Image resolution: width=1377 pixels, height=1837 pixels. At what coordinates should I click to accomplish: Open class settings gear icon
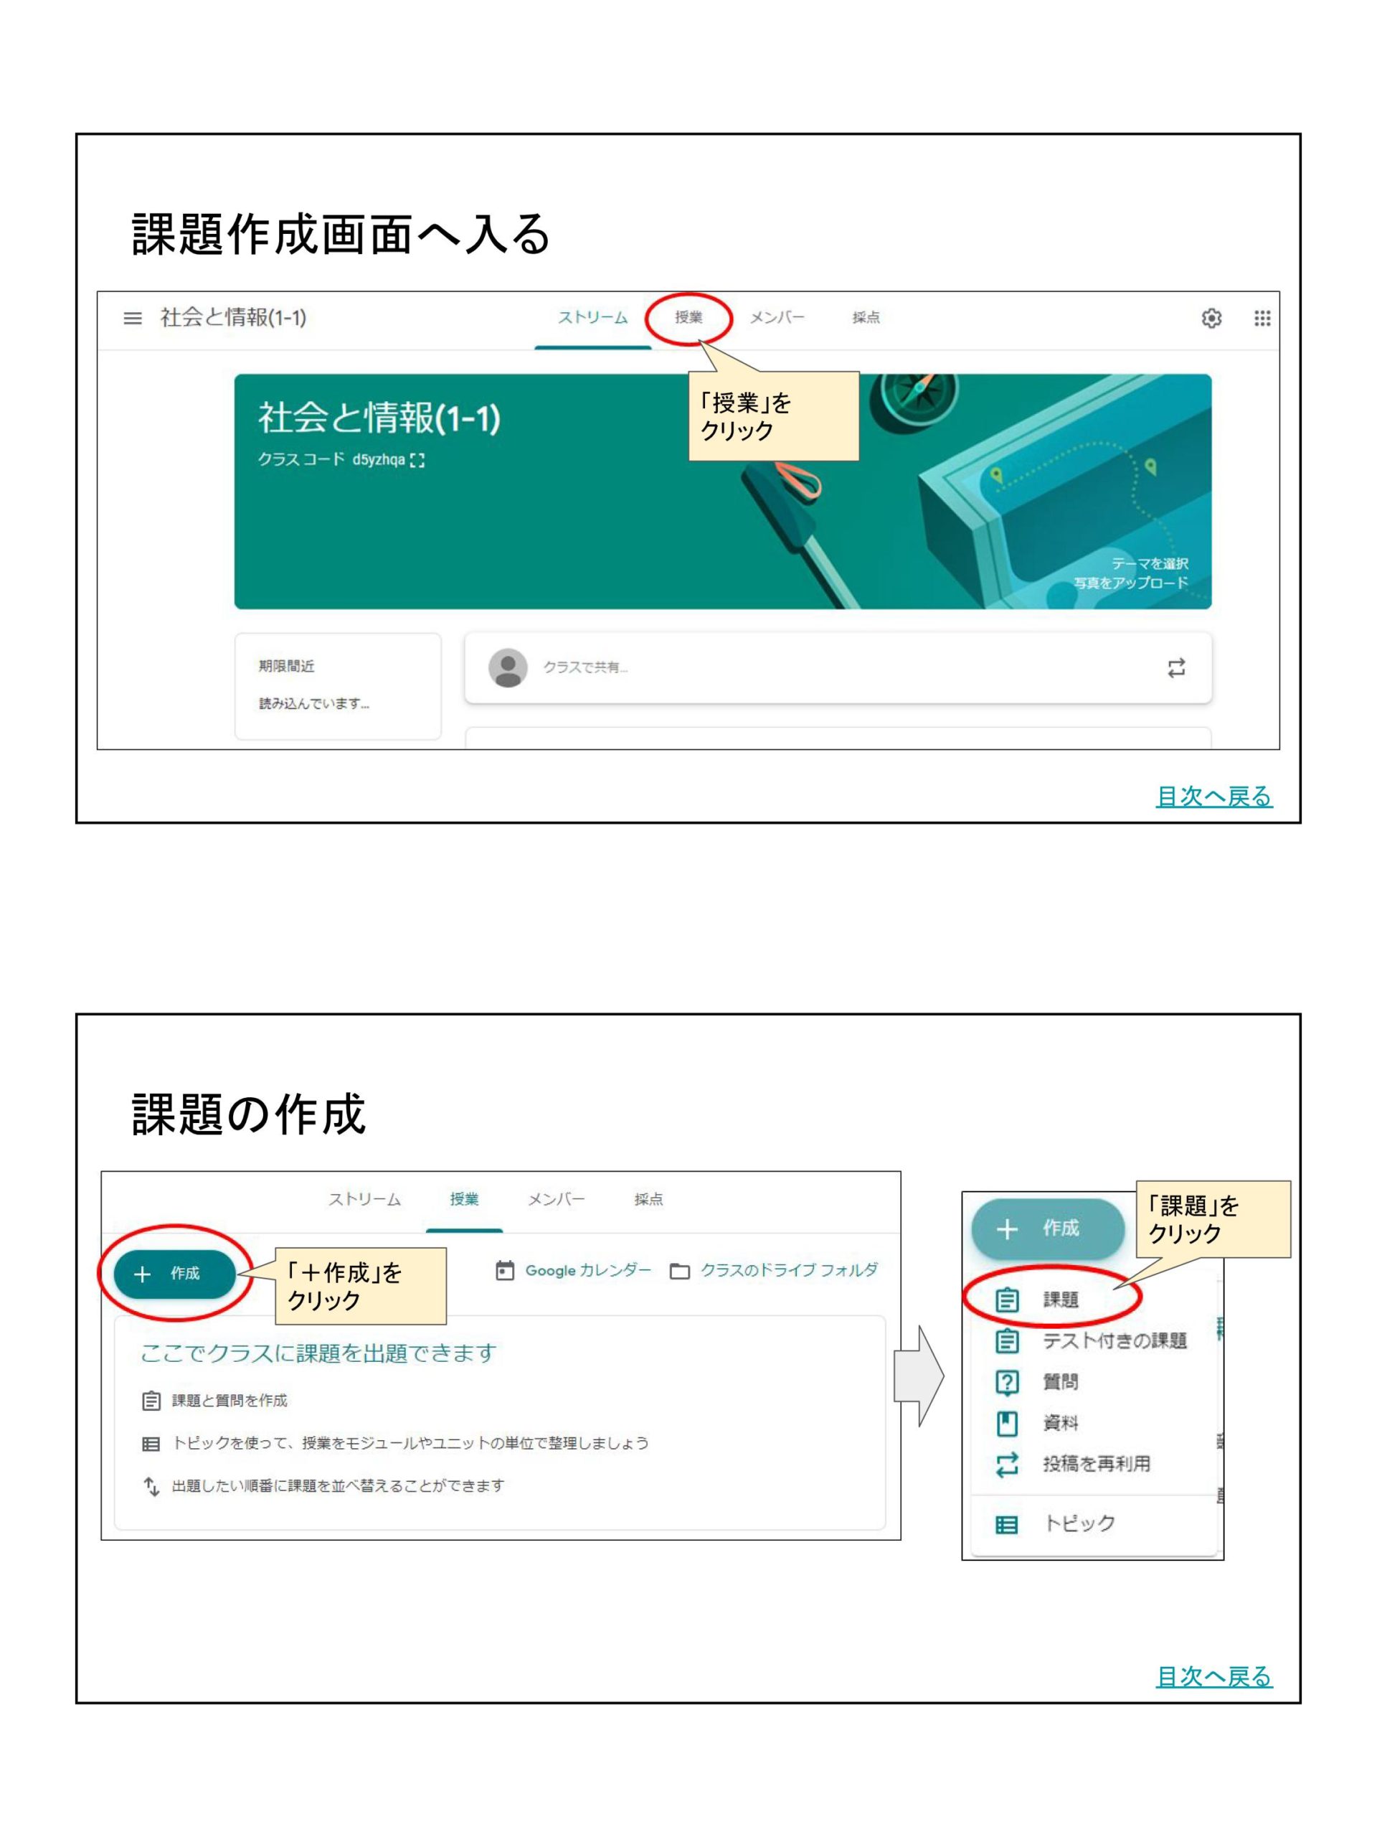click(1211, 318)
